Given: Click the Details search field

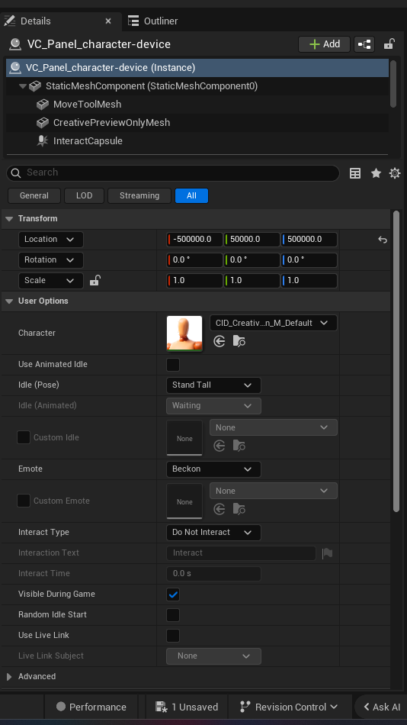Looking at the screenshot, I should pyautogui.click(x=173, y=173).
